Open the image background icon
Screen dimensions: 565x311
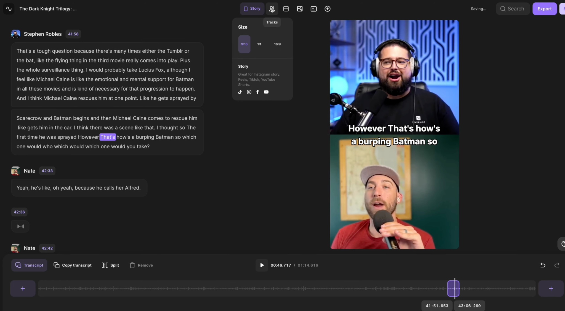300,9
